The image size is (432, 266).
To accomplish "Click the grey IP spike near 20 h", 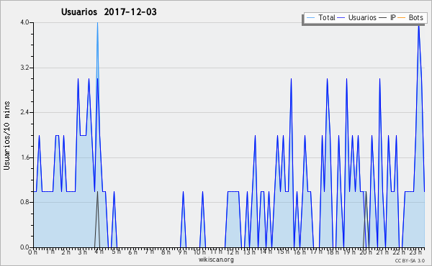I will pyautogui.click(x=366, y=220).
